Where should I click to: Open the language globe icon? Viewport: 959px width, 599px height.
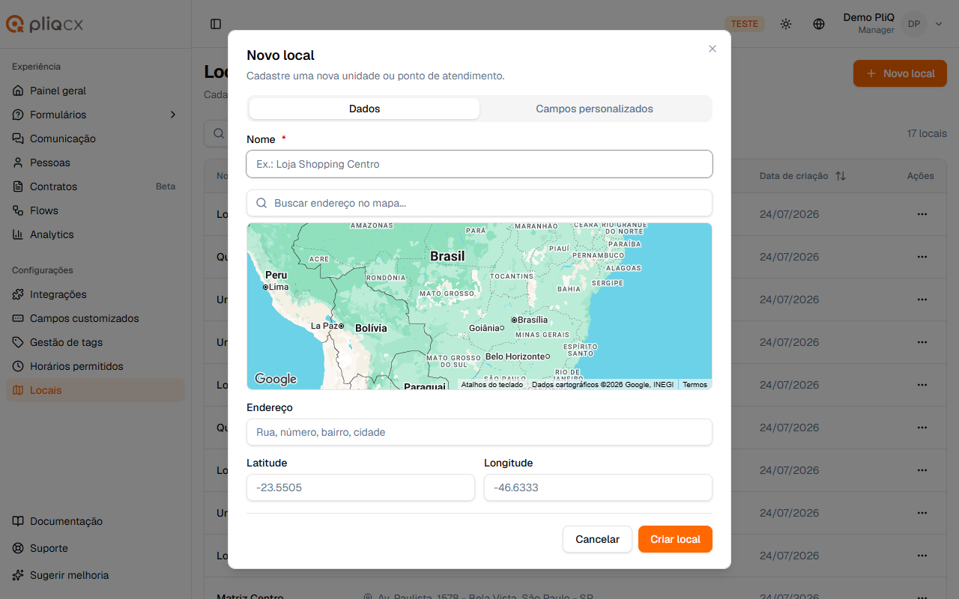click(x=819, y=24)
